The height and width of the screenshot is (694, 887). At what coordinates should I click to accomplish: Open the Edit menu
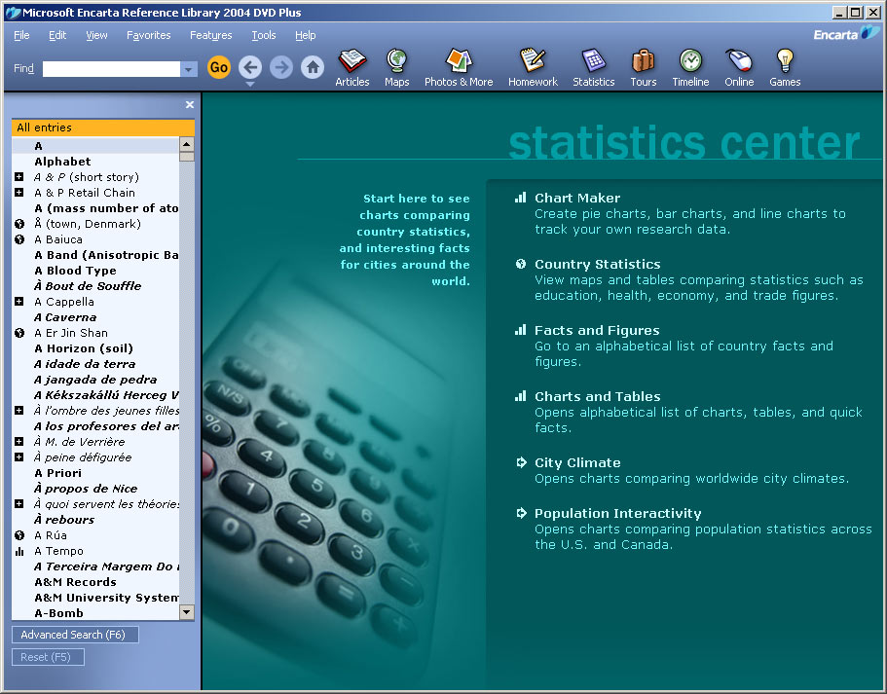click(x=57, y=35)
